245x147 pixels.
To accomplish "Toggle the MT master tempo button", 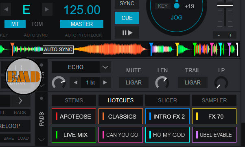I will [x=15, y=24].
